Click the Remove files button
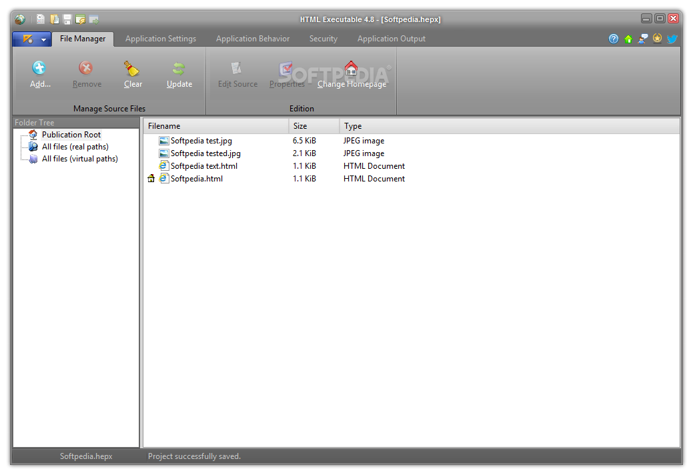The width and height of the screenshot is (693, 475). [x=87, y=74]
